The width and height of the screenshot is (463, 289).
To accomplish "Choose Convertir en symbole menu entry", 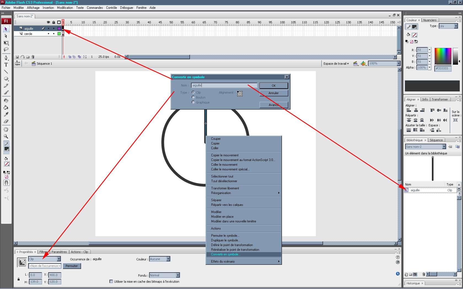I will click(244, 254).
